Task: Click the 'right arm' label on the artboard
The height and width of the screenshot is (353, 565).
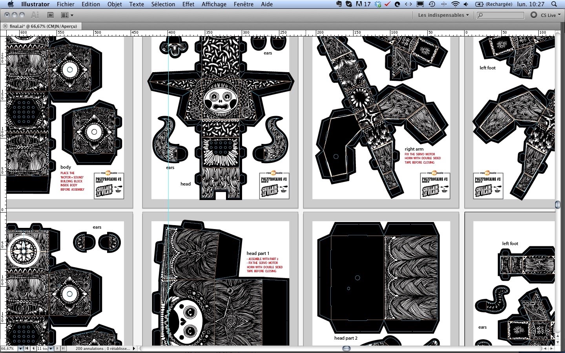Action: [414, 149]
